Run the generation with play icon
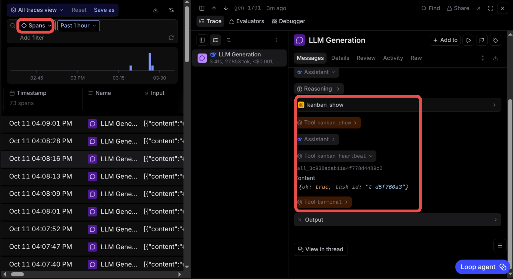 [468, 40]
